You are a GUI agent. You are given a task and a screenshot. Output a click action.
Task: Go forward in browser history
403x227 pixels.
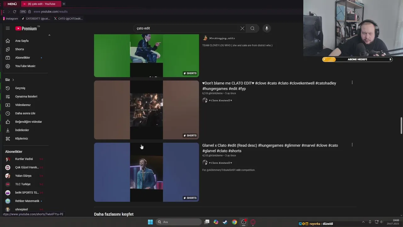pyautogui.click(x=9, y=12)
